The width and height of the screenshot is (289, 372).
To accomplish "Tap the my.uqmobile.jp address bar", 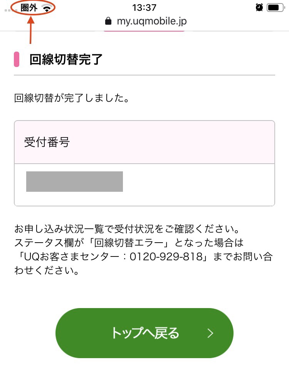I will [151, 20].
